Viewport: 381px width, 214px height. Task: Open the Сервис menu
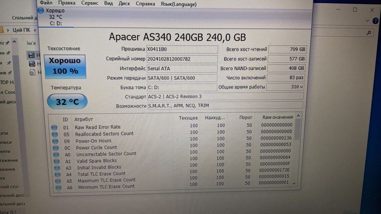pyautogui.click(x=90, y=3)
